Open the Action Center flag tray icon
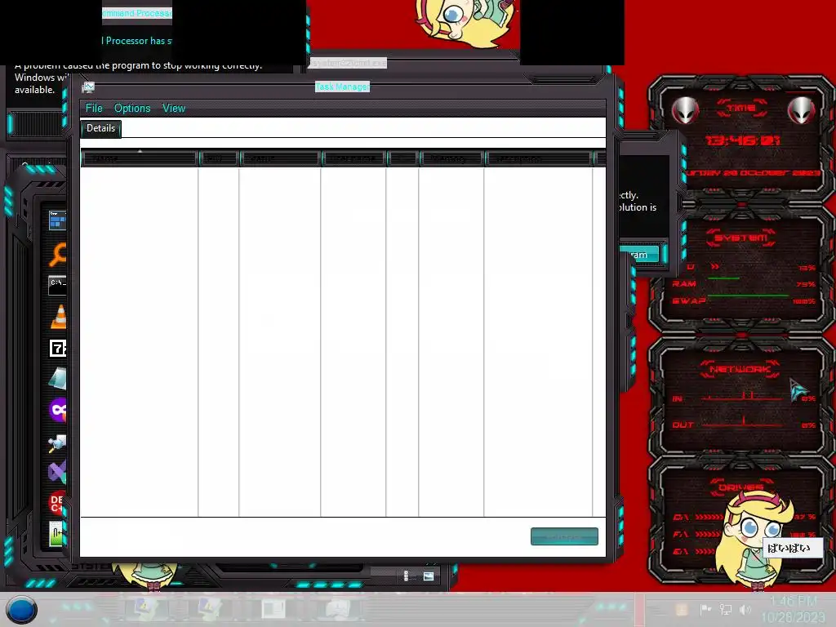This screenshot has width=836, height=627. click(705, 609)
